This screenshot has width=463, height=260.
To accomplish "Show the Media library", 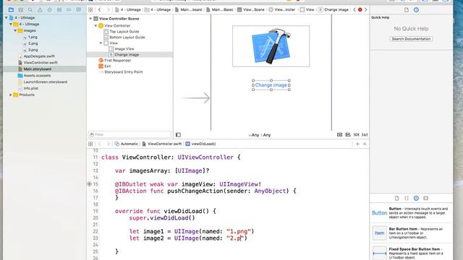I will coord(425,198).
